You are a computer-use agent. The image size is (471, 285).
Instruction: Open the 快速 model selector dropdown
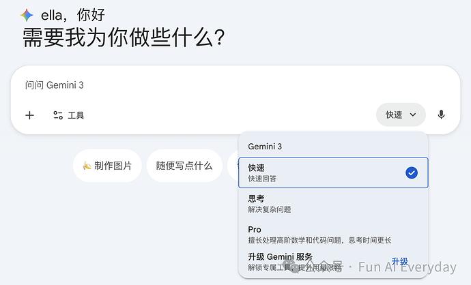pos(400,115)
